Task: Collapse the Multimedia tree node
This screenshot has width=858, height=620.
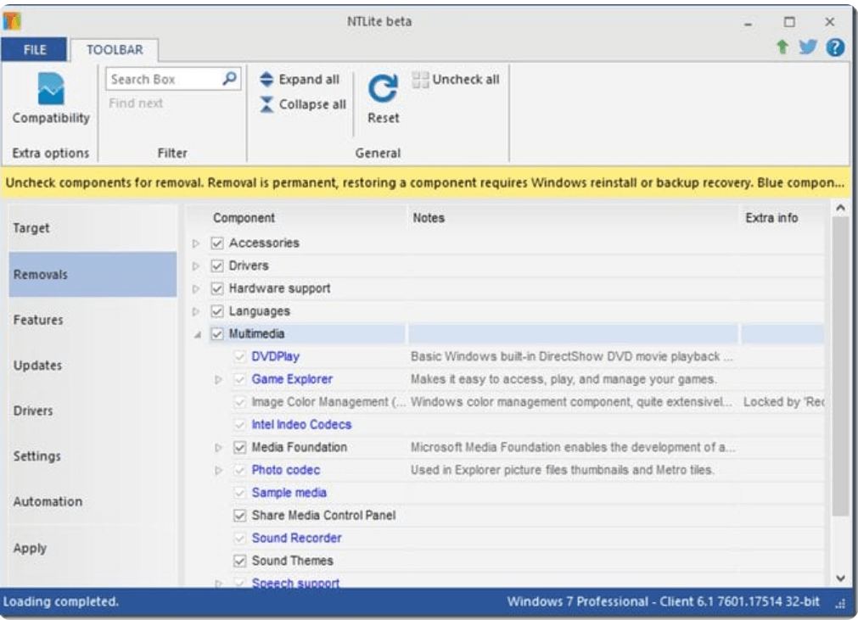Action: point(197,335)
